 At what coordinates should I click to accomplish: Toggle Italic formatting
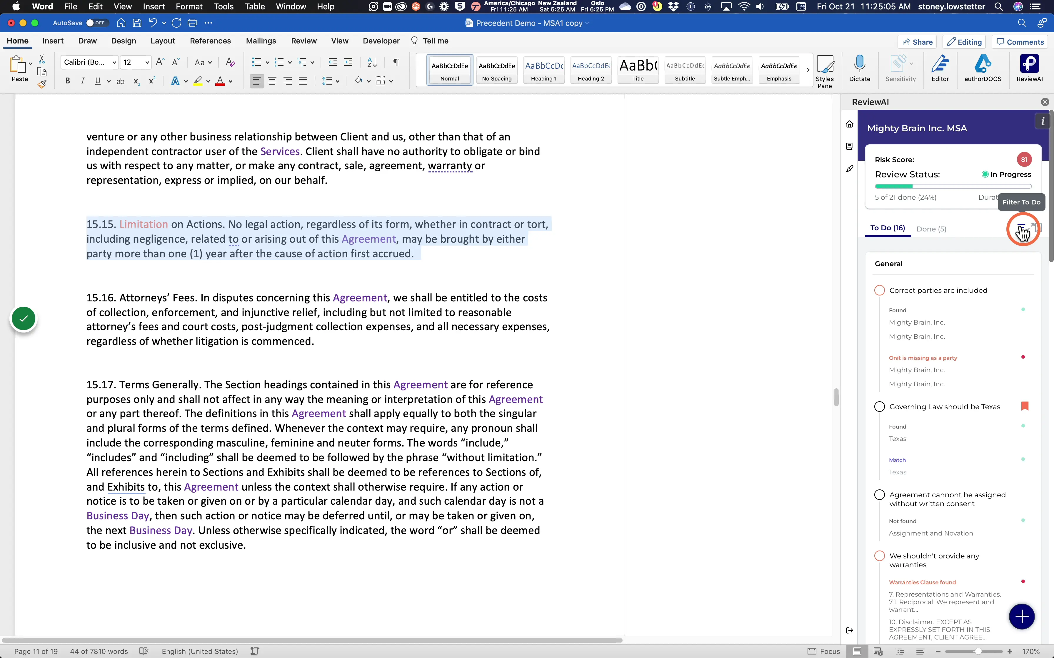[x=82, y=81]
